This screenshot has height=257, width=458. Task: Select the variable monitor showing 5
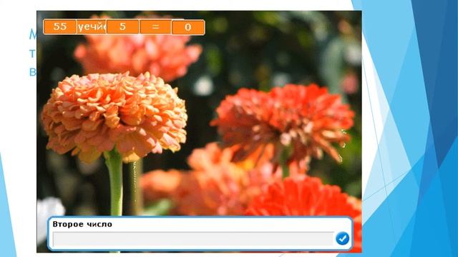(x=122, y=27)
